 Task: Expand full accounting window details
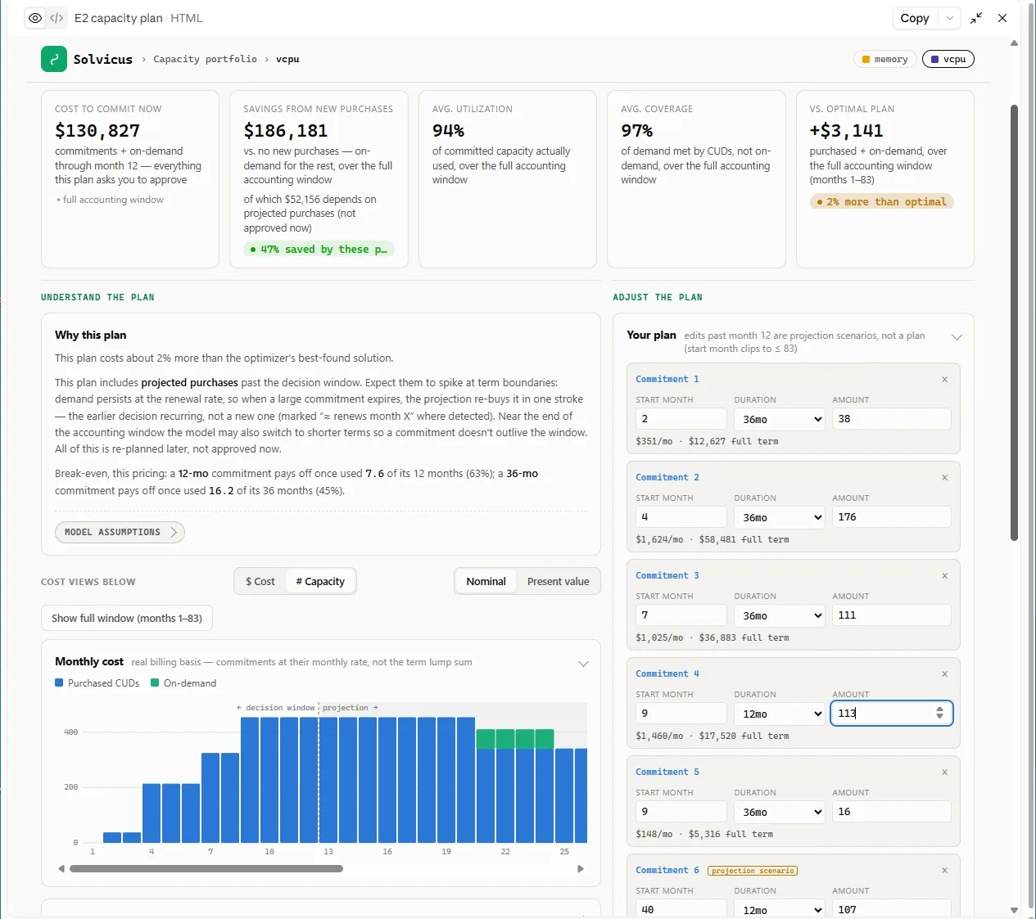click(110, 200)
